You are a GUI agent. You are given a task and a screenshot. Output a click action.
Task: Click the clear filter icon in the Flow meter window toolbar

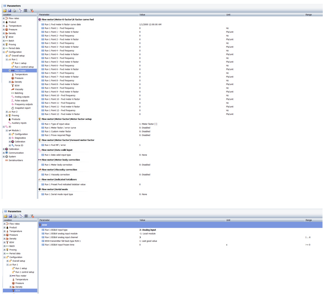pos(32,11)
